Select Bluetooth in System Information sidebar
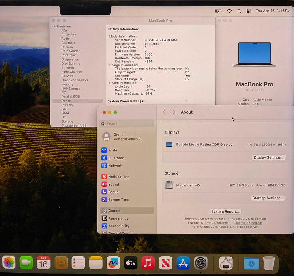294x276 pixels. pos(68,43)
